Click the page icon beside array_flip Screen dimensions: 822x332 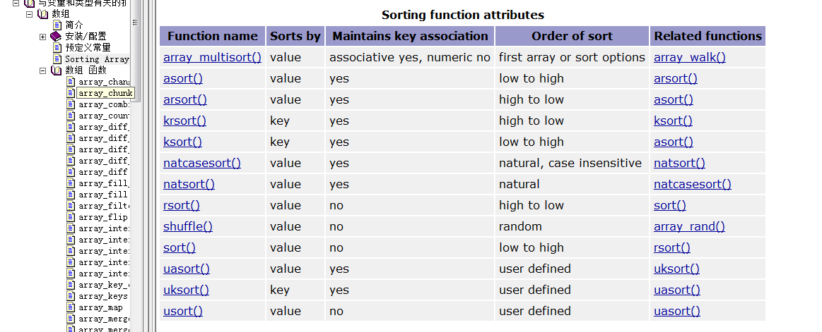(x=71, y=217)
